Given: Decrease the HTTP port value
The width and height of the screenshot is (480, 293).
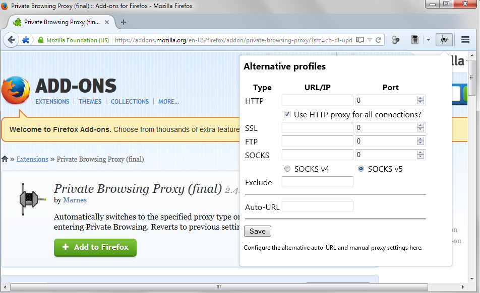Looking at the screenshot, I should pos(421,102).
